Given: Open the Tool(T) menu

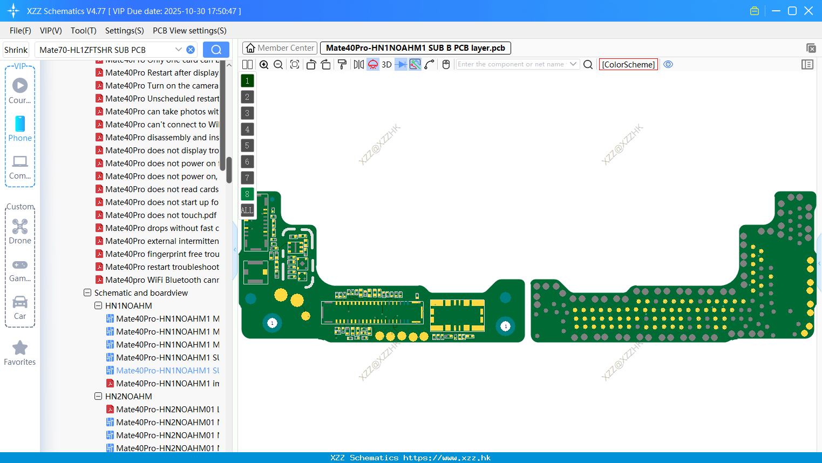Looking at the screenshot, I should pyautogui.click(x=84, y=31).
